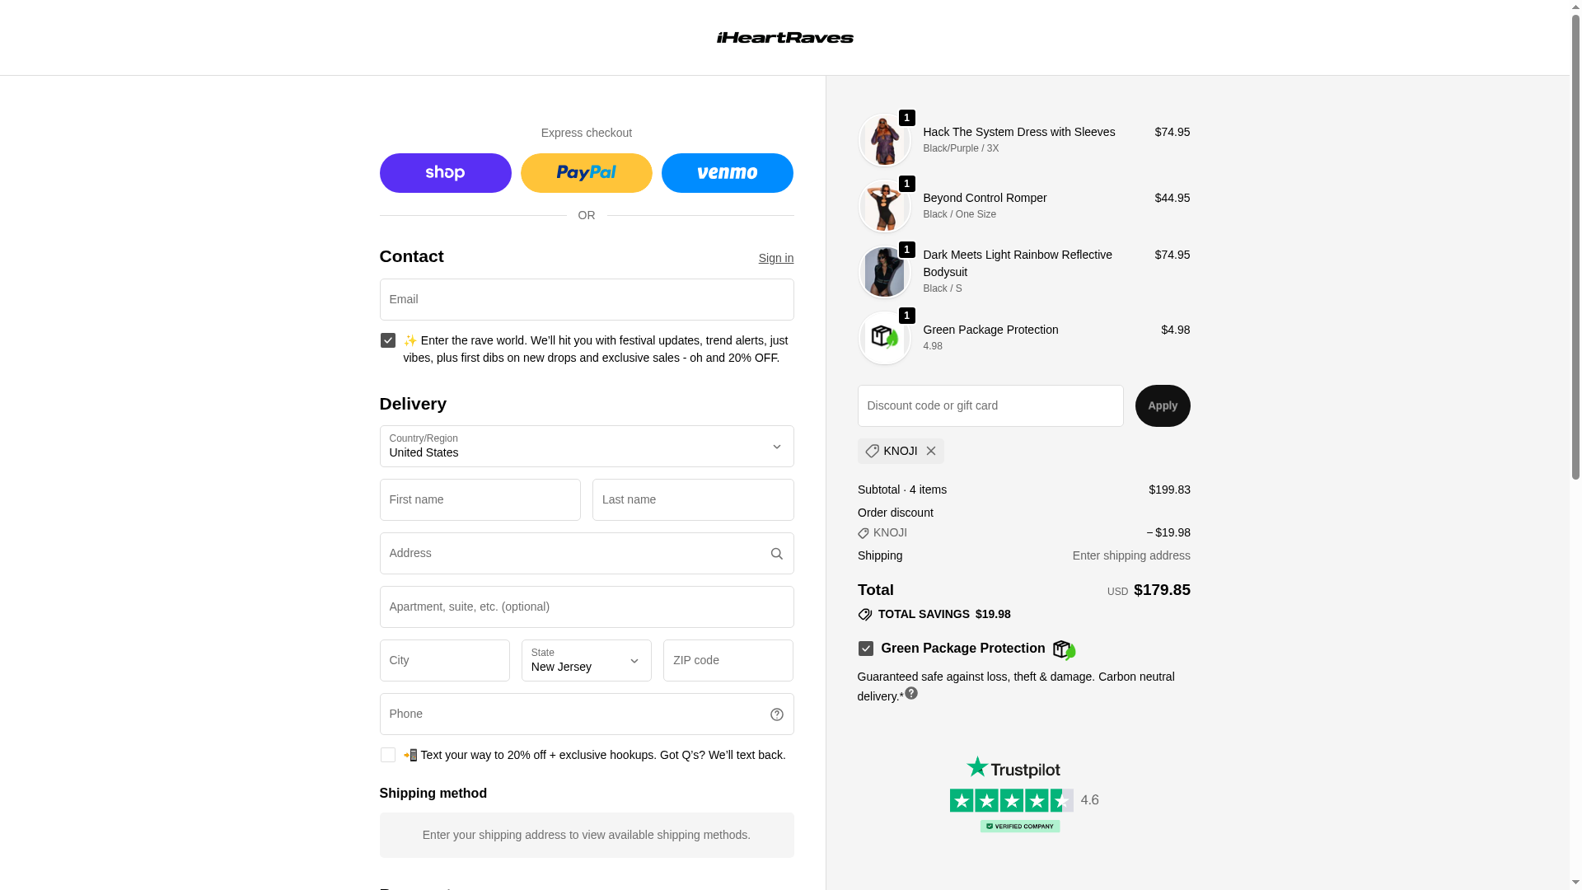
Task: Open the phone field help icon
Action: click(x=776, y=714)
